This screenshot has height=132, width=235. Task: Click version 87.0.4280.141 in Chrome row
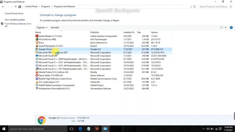[x=157, y=49]
